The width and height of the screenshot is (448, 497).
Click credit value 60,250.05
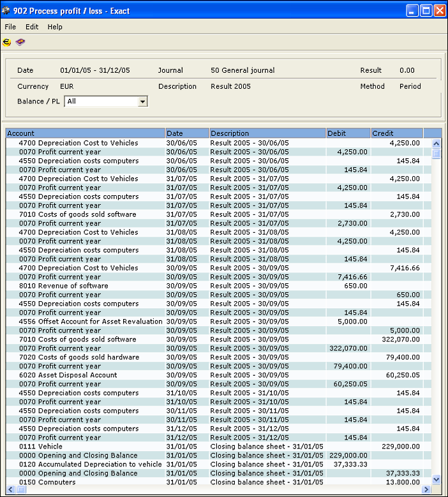pos(403,375)
